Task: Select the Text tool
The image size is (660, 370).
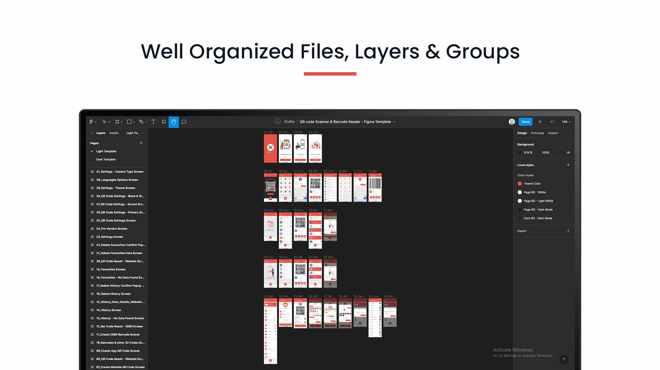Action: click(x=153, y=122)
